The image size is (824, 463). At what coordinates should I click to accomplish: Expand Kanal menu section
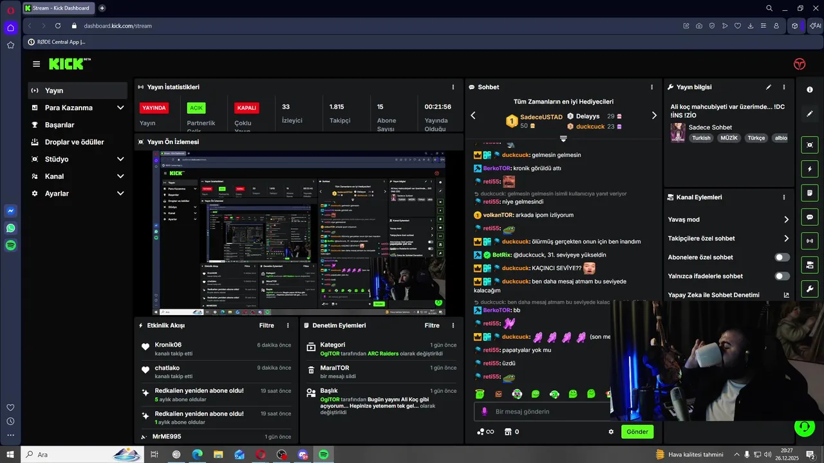[120, 176]
